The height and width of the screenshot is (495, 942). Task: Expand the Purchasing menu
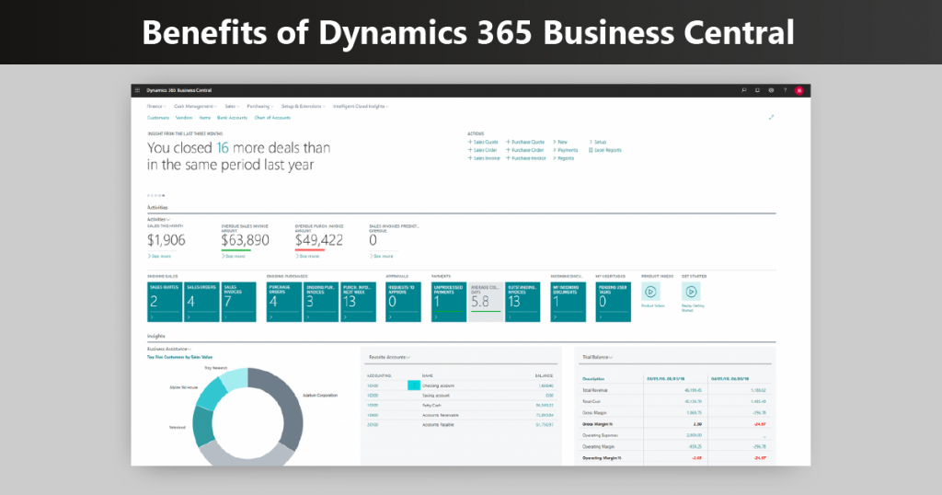[260, 107]
